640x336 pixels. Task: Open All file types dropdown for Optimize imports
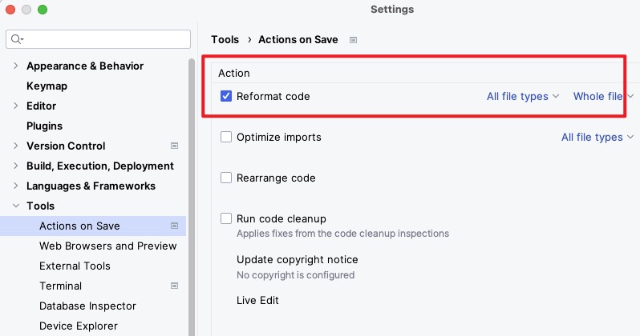[x=597, y=138]
